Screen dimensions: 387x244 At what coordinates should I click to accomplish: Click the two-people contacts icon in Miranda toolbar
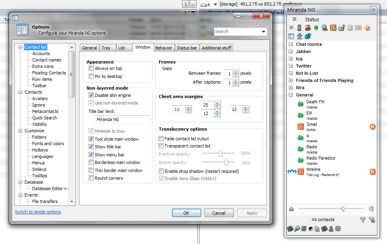pyautogui.click(x=308, y=28)
